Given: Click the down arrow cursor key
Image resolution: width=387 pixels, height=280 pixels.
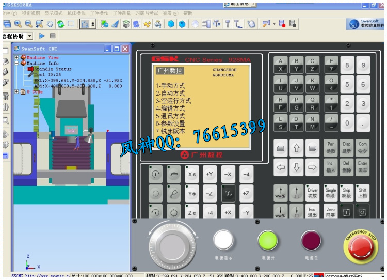Looking at the screenshot, I should tap(296, 167).
